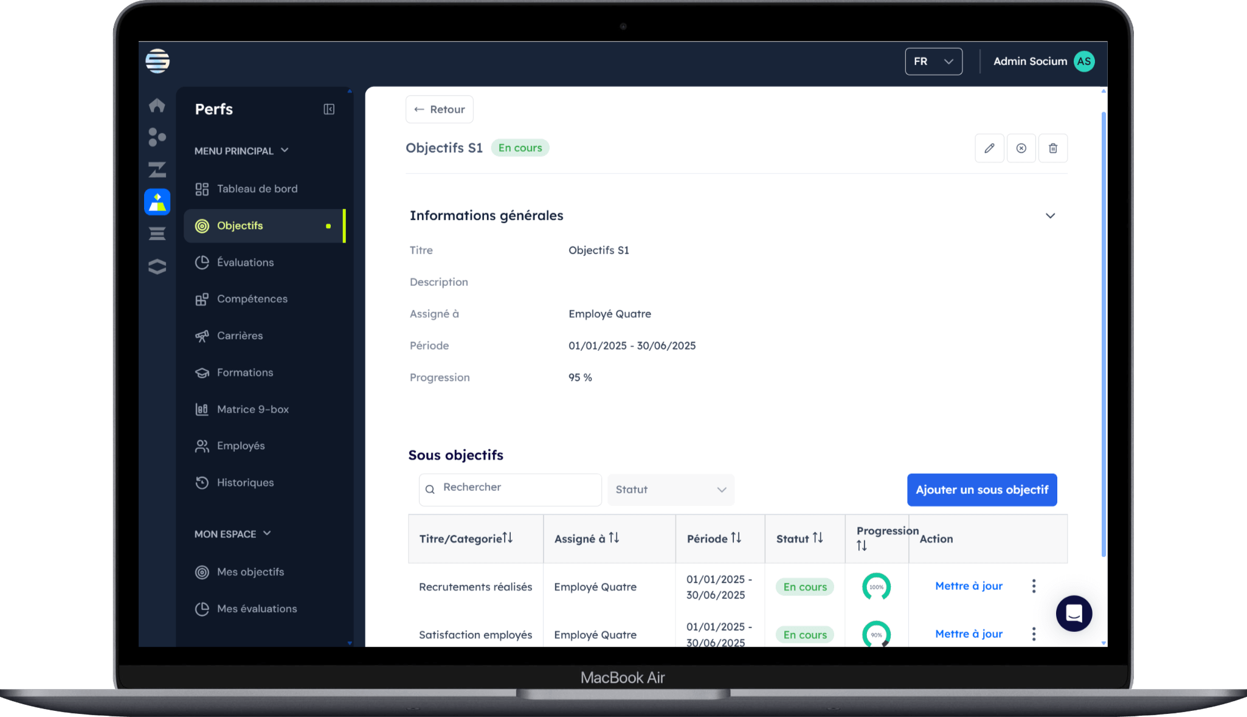Go to Matrice 9-box menu item
This screenshot has height=717, width=1247.
tap(252, 409)
